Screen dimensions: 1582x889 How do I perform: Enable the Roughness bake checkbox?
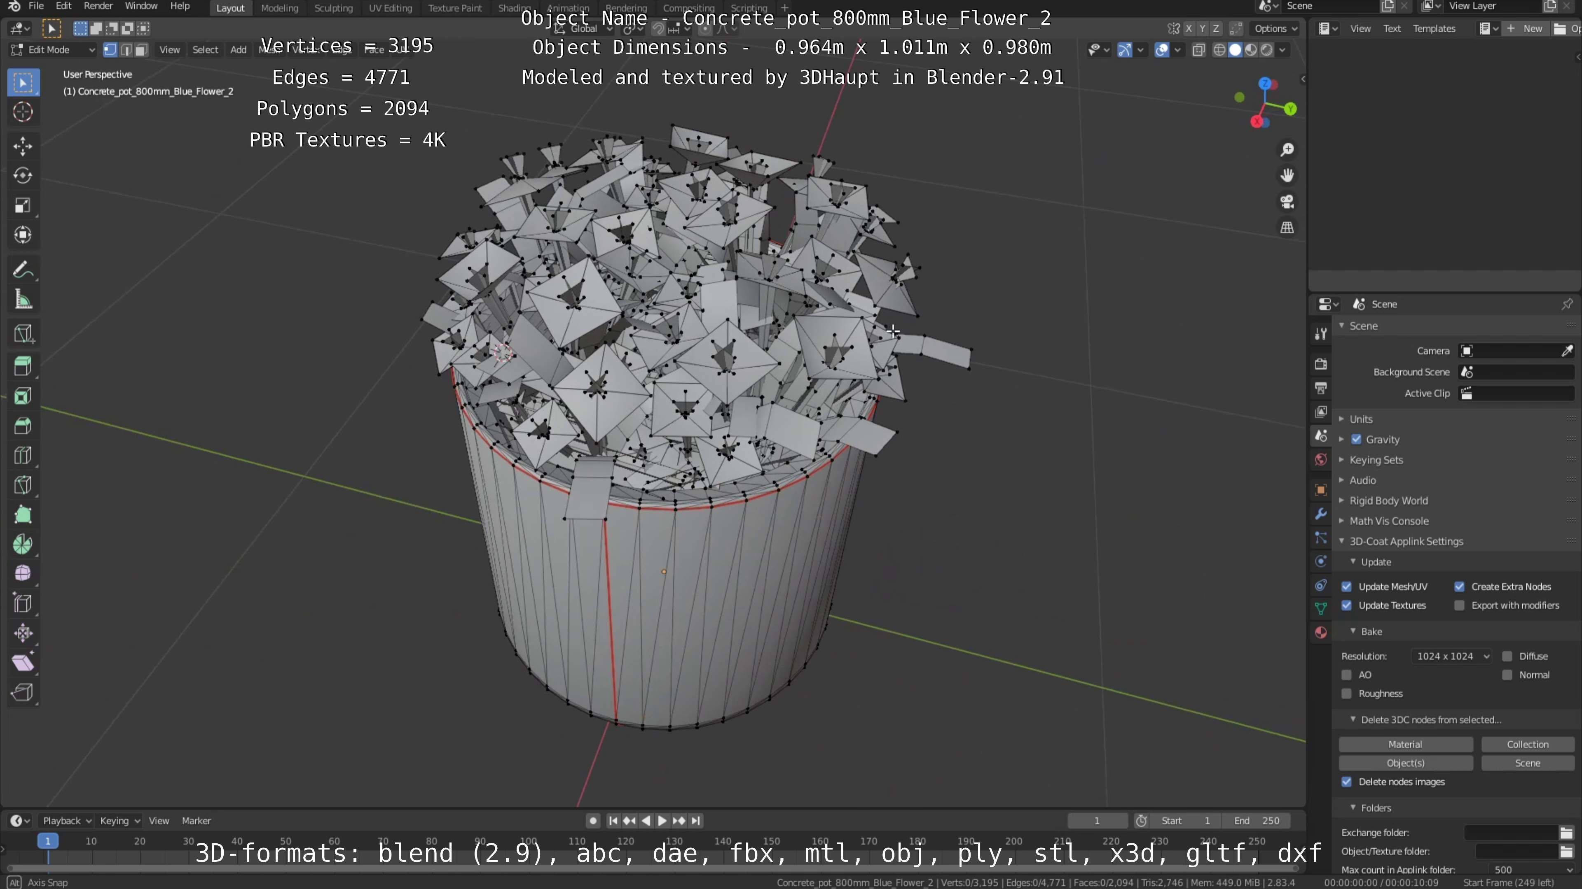tap(1347, 694)
